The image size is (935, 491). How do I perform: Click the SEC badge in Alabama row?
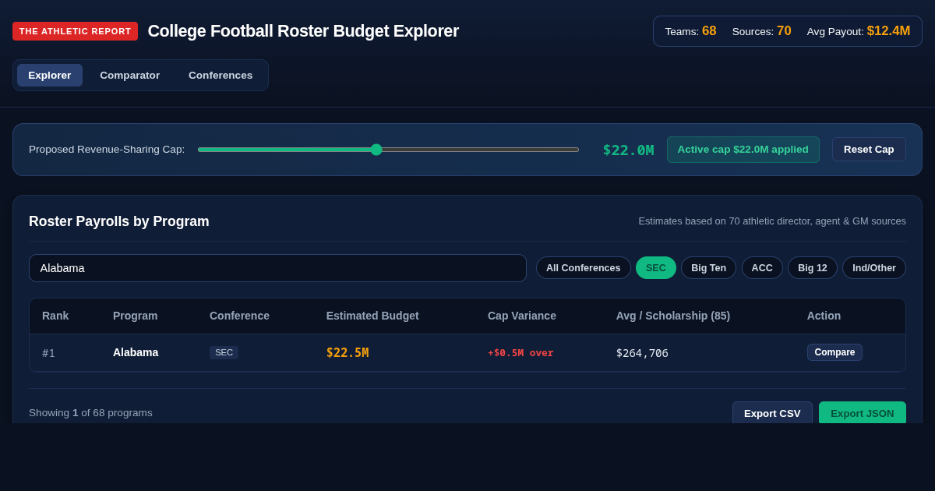tap(224, 352)
